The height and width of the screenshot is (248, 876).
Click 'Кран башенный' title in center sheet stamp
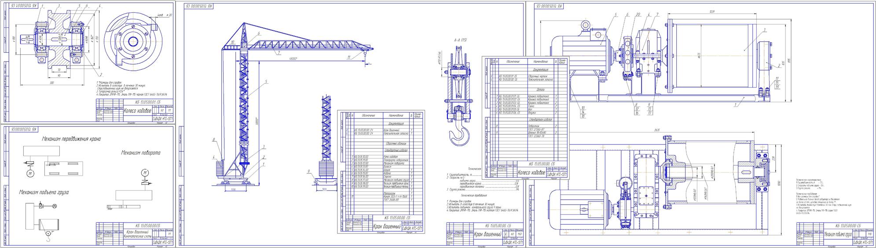pos(488,234)
